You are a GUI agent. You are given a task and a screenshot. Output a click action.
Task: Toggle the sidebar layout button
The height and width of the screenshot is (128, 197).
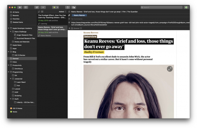tap(26, 7)
